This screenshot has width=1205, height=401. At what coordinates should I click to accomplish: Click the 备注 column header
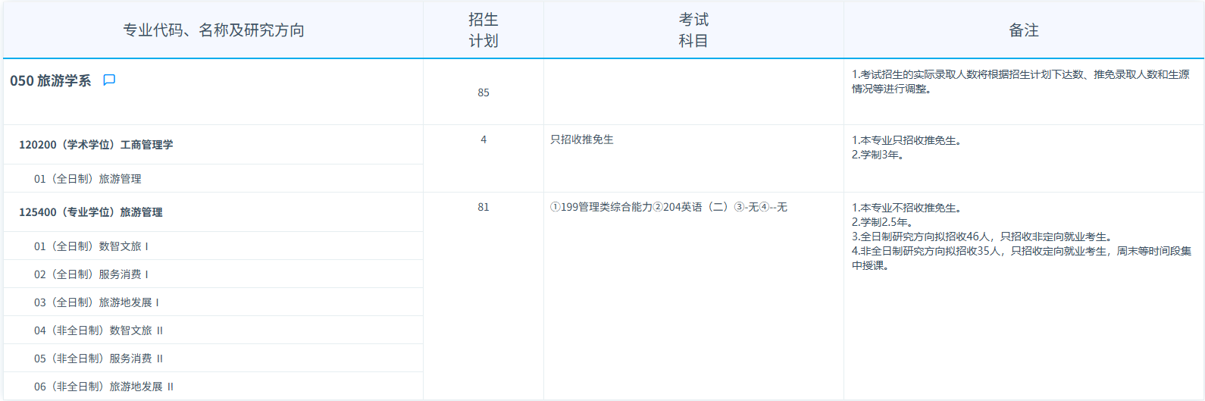click(x=1023, y=30)
